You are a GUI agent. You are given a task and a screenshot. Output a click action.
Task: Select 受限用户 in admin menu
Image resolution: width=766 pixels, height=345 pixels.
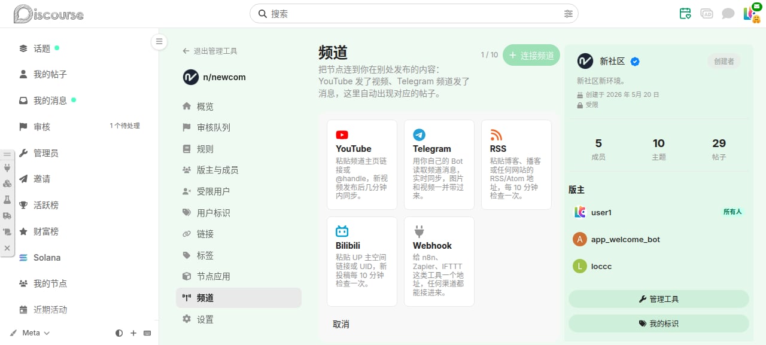click(x=239, y=191)
